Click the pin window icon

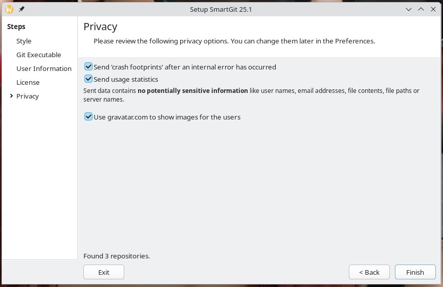(x=21, y=9)
